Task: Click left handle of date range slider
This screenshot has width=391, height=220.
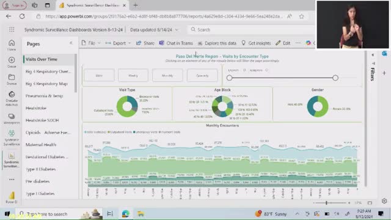Action: [x=230, y=78]
